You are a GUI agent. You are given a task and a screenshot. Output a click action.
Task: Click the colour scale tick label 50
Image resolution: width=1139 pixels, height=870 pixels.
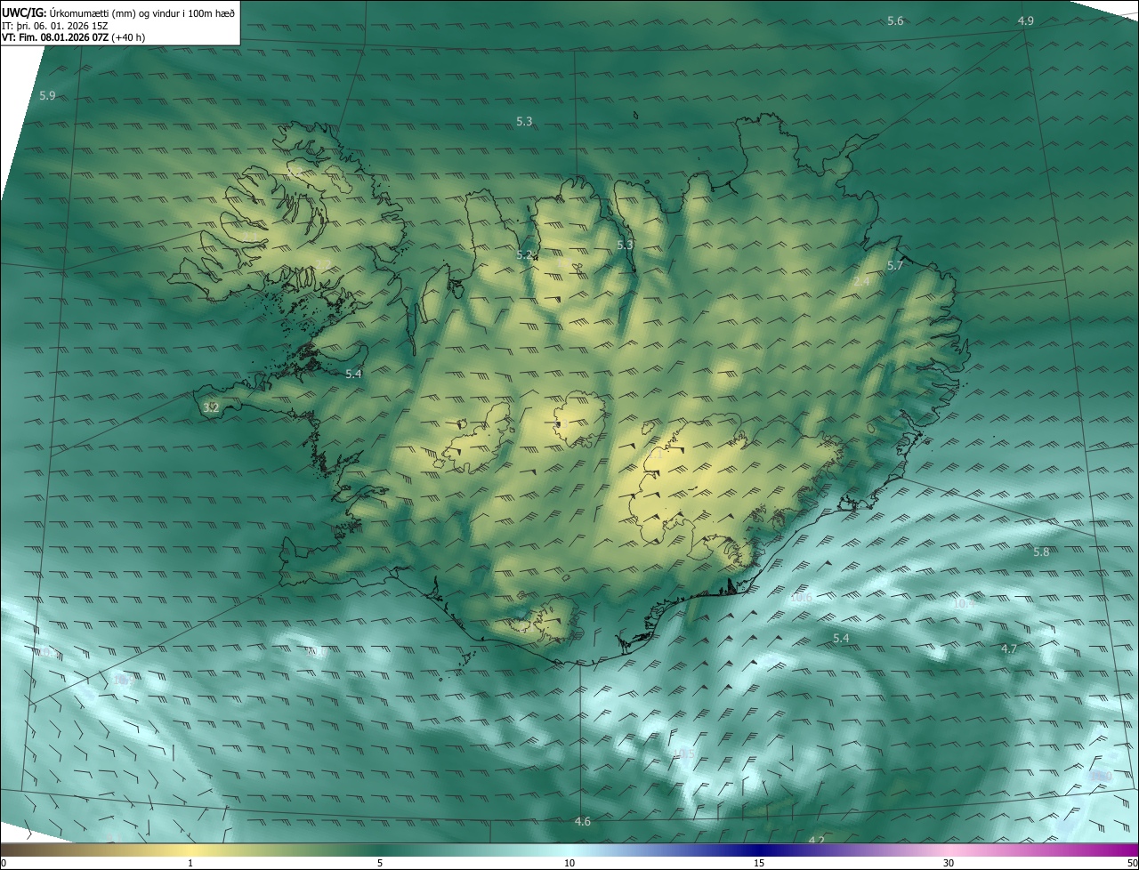click(1132, 863)
